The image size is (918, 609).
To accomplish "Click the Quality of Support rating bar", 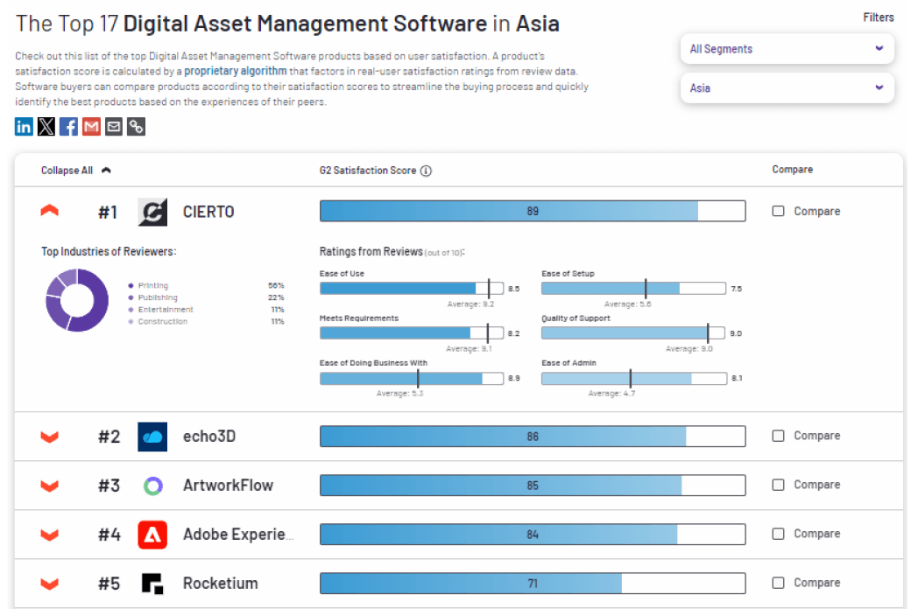I will point(633,332).
